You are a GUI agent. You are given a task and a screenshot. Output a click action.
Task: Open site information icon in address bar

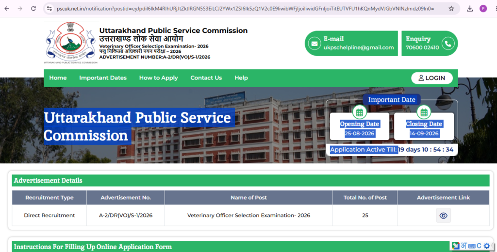click(50, 9)
